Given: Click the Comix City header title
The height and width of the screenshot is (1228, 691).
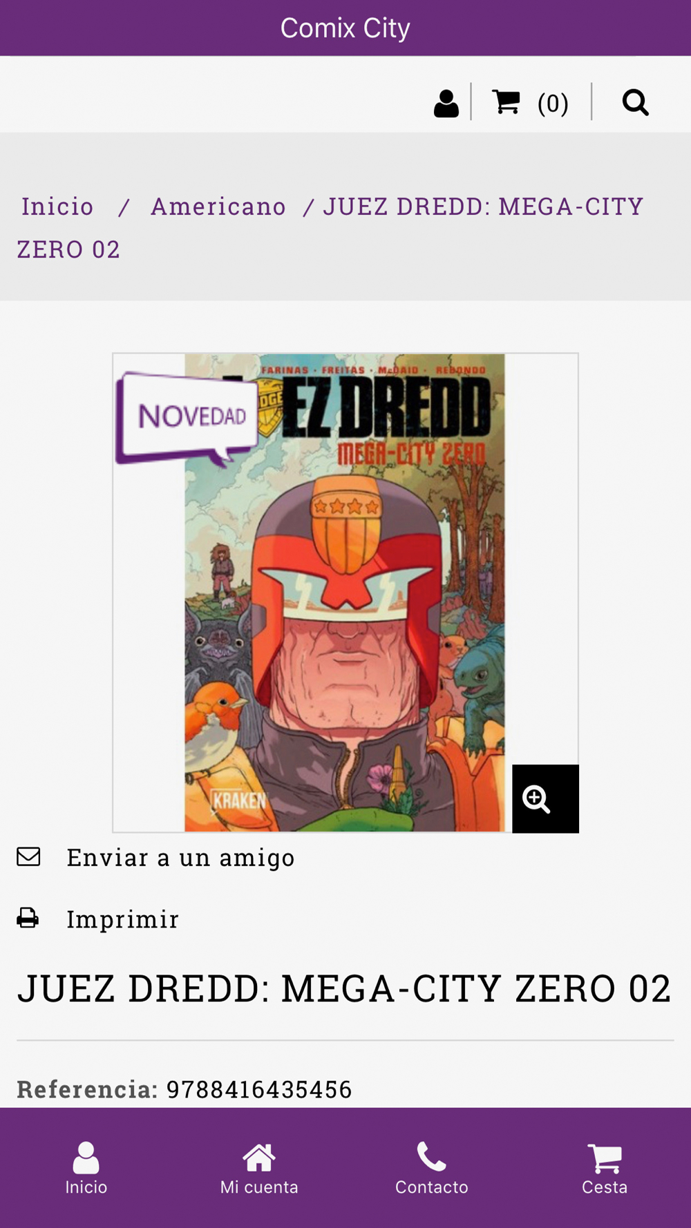Looking at the screenshot, I should (x=345, y=28).
